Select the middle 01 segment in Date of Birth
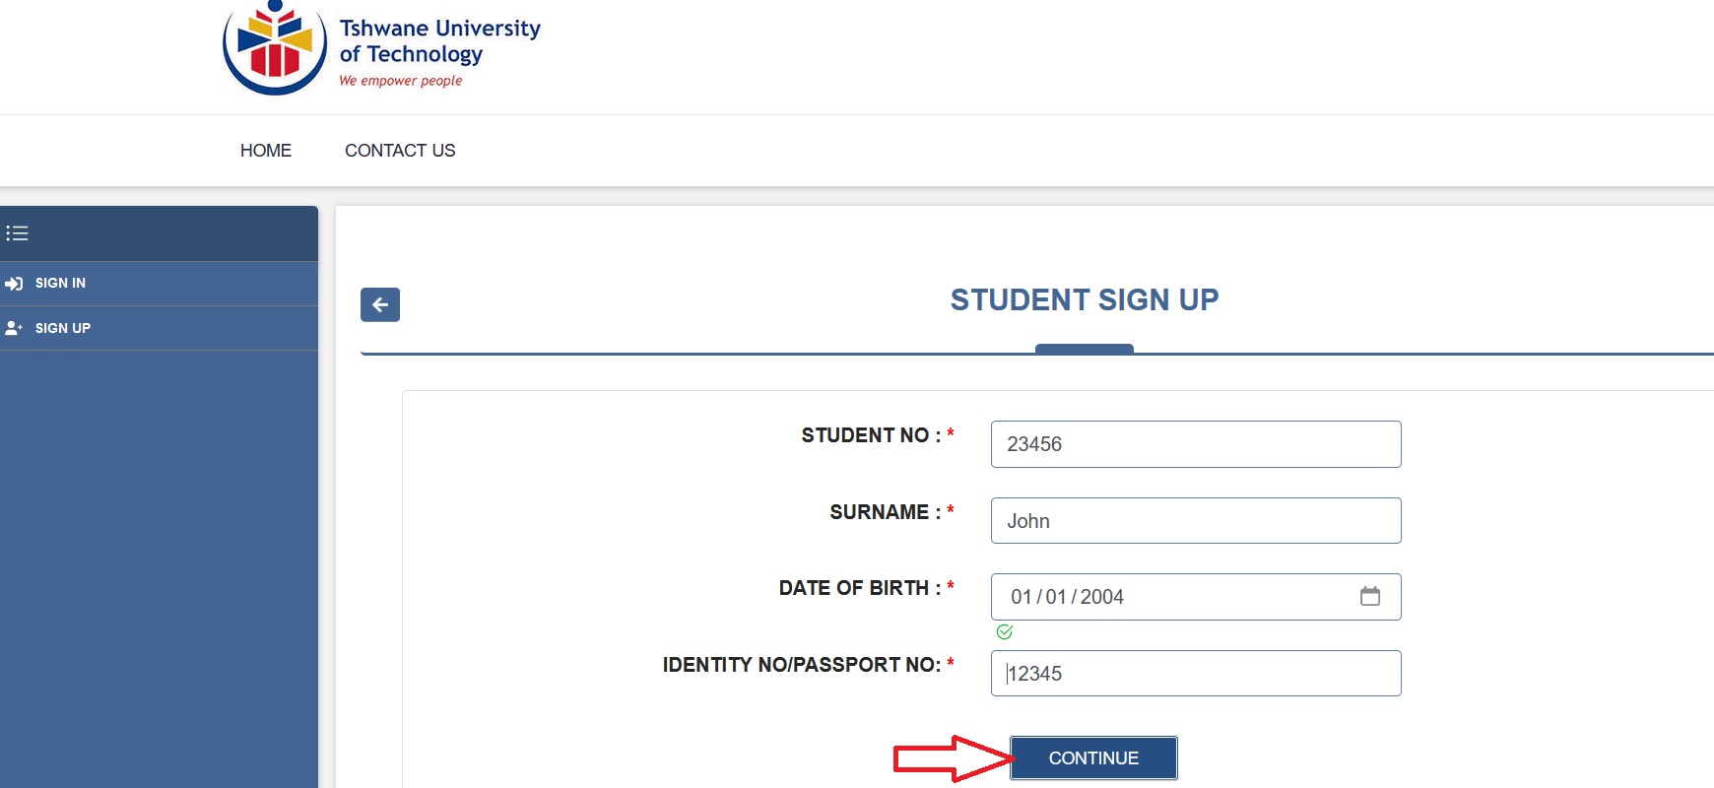This screenshot has height=788, width=1714. point(1056,597)
